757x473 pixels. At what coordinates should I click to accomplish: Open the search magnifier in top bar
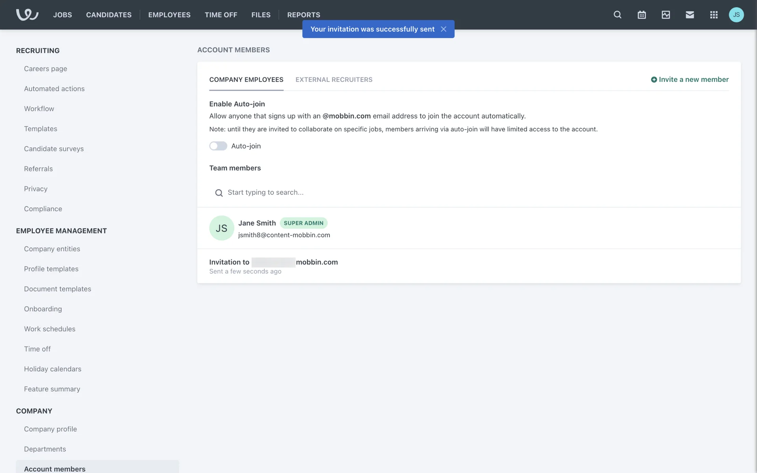617,15
